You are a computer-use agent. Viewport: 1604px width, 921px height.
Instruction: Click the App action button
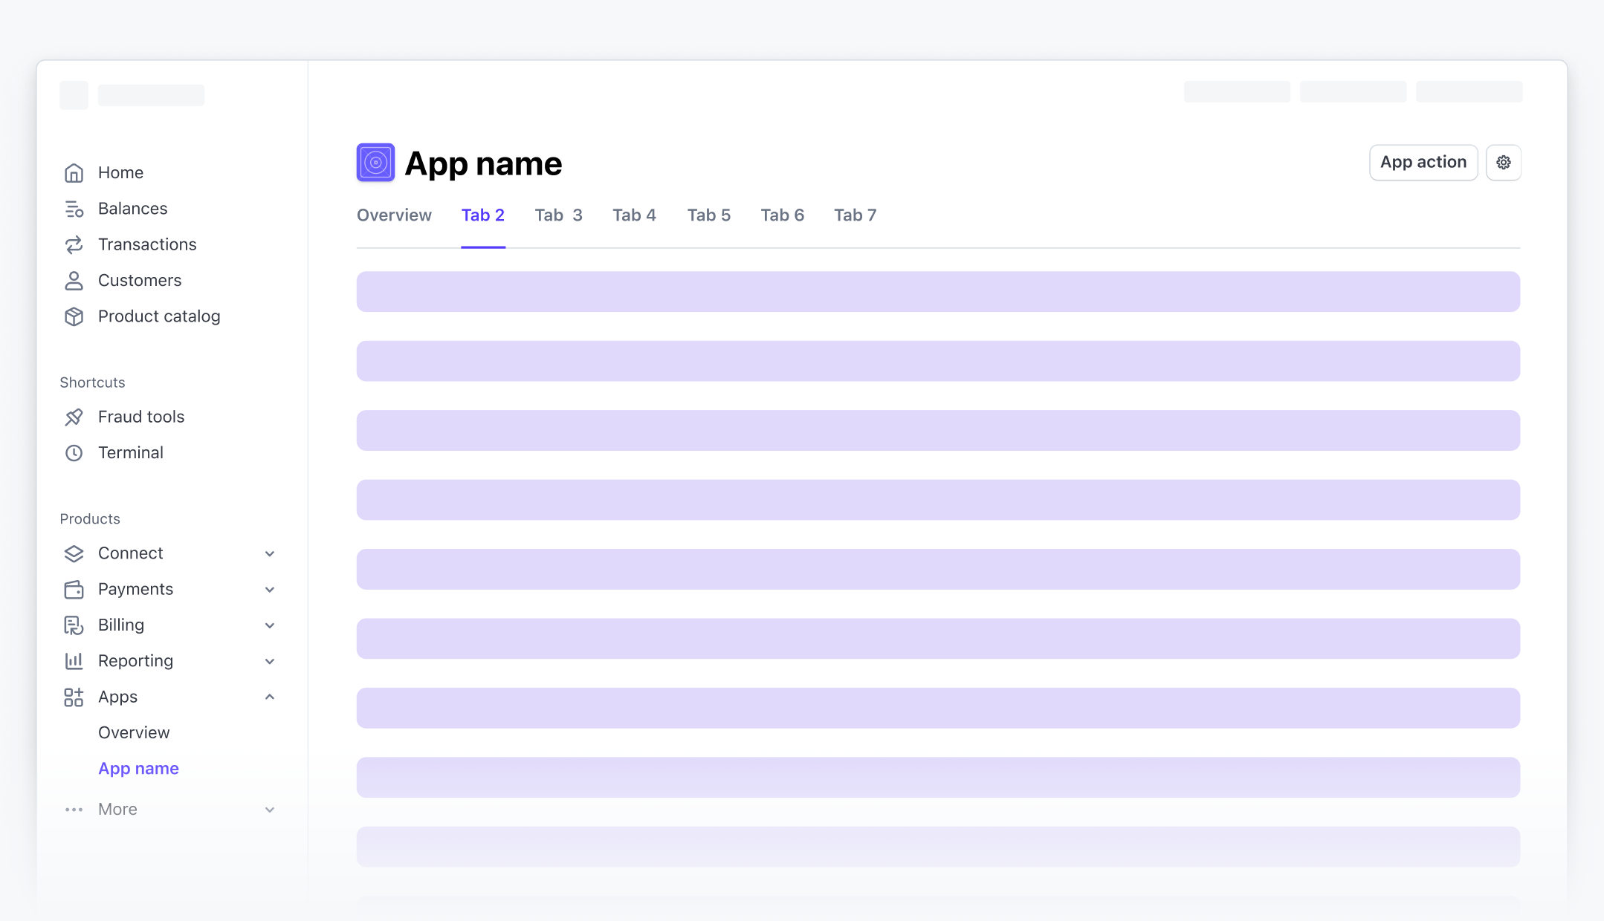[1423, 162]
